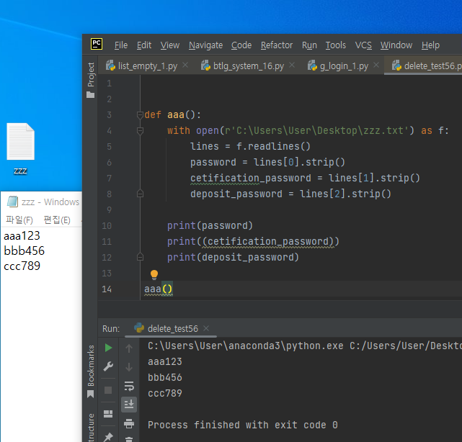
Task: Click the aaa123 line in Notepad
Action: tap(22, 235)
